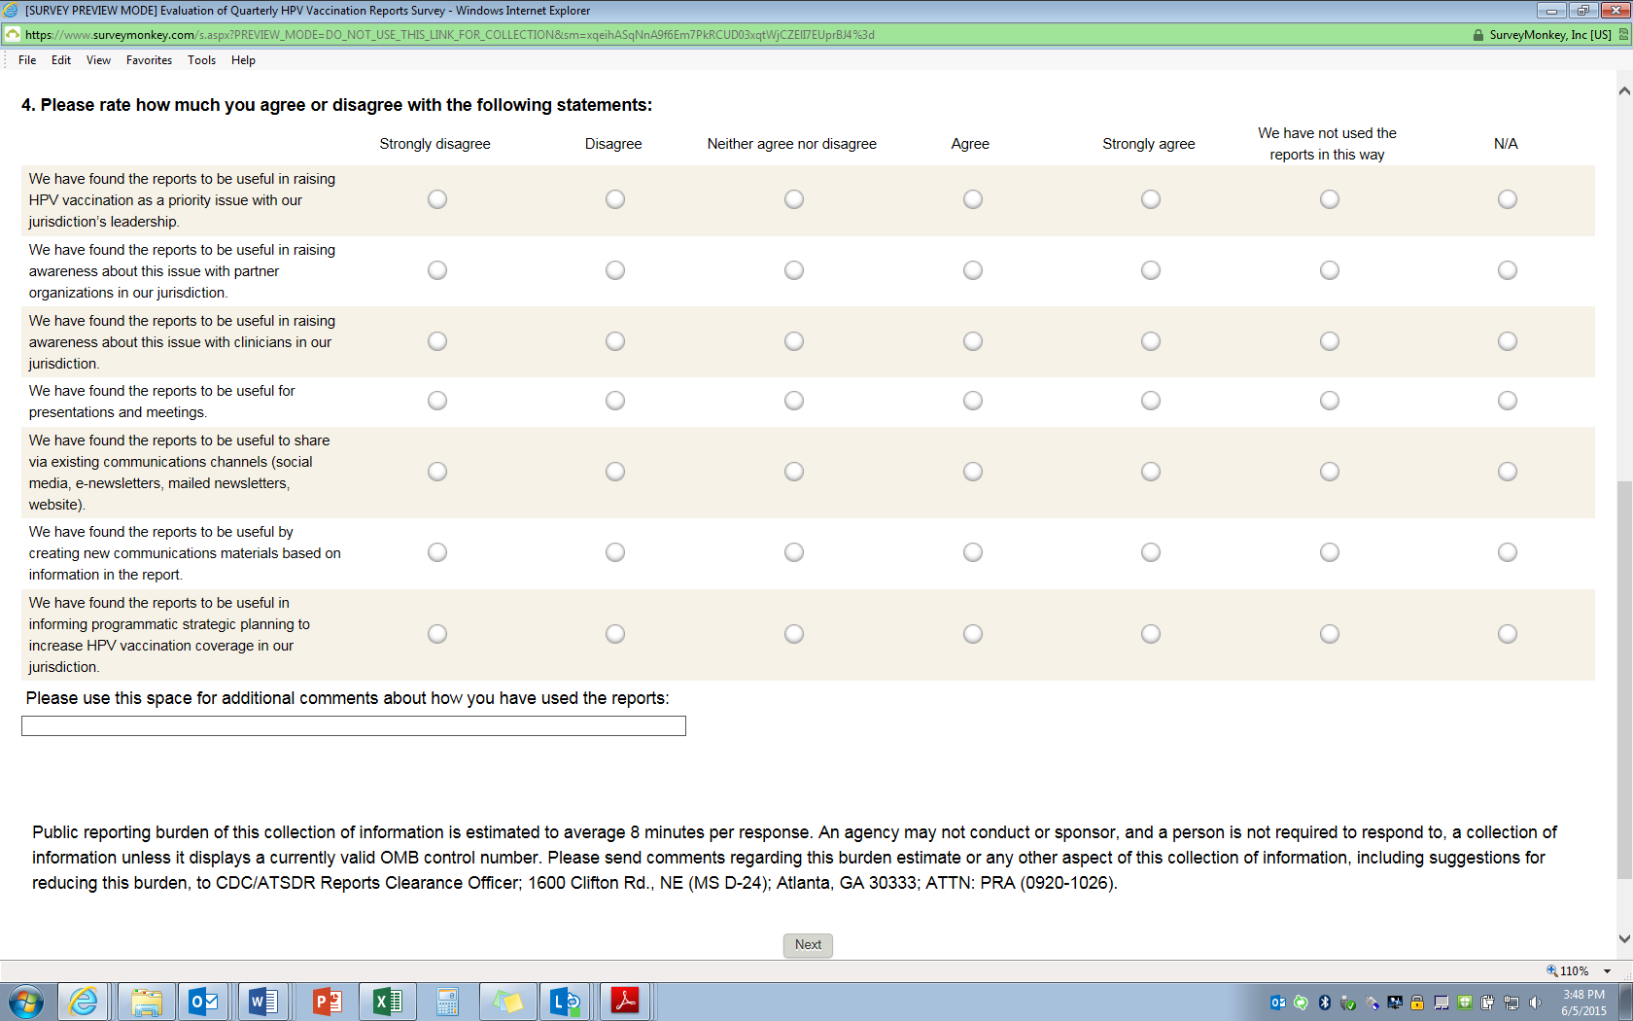This screenshot has height=1021, width=1633.
Task: Click the additional comments text field
Action: coord(354,726)
